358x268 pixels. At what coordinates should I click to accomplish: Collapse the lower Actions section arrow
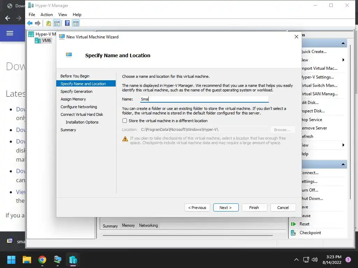click(x=343, y=164)
